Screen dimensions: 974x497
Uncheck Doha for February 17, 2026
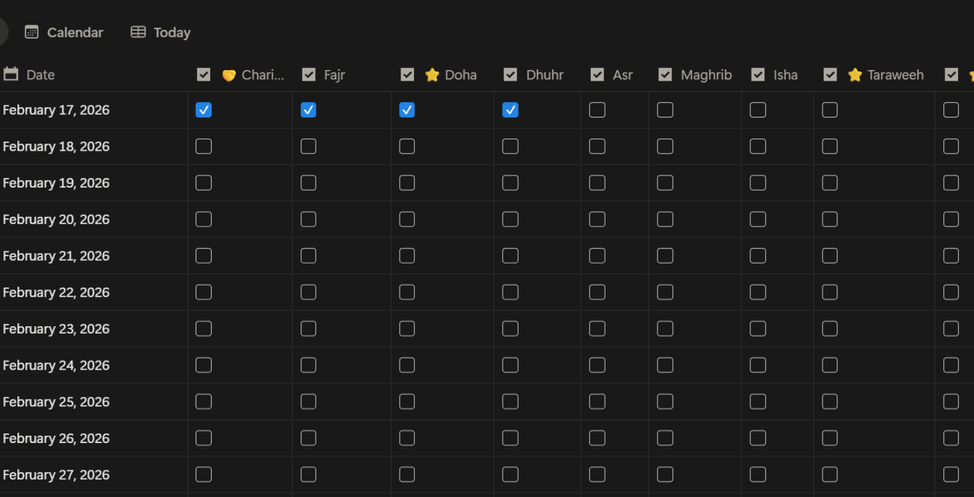407,110
